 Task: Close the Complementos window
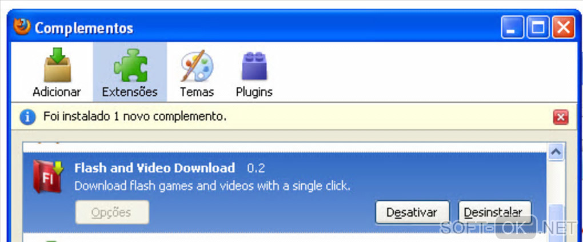564,27
